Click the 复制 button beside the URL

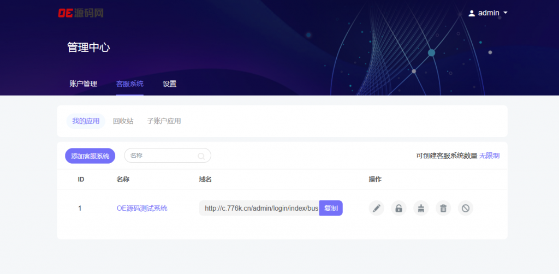coord(331,208)
